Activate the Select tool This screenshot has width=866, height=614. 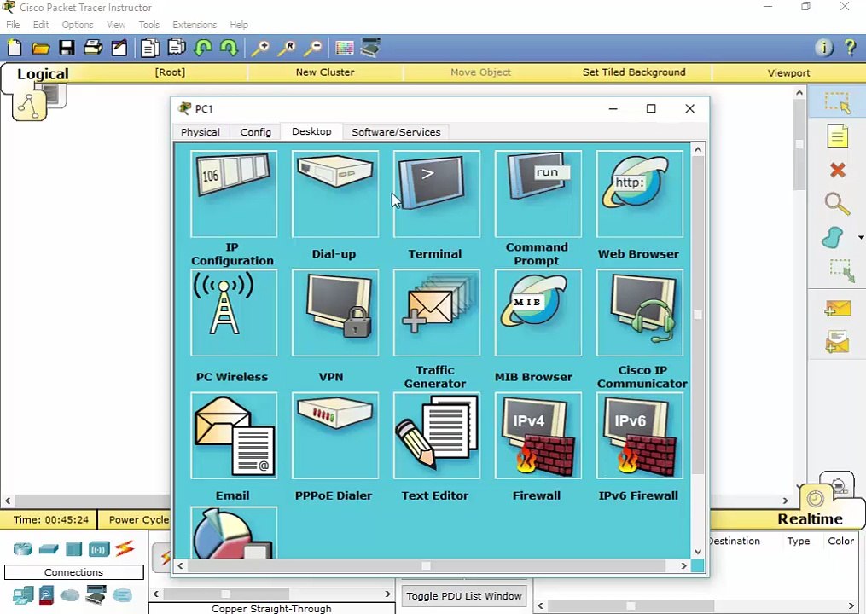[837, 103]
